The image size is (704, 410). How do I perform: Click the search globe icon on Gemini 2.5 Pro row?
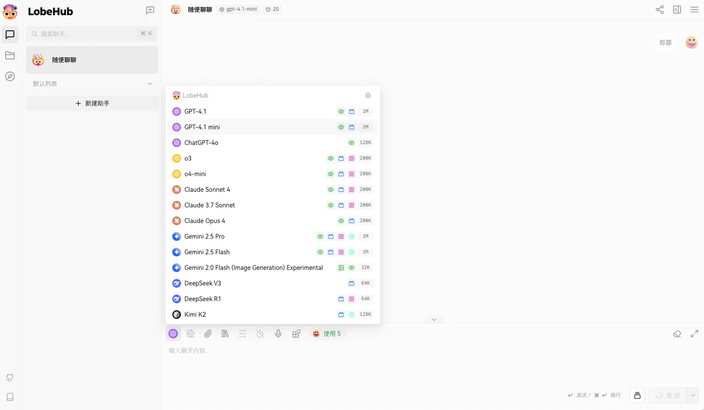tap(352, 236)
